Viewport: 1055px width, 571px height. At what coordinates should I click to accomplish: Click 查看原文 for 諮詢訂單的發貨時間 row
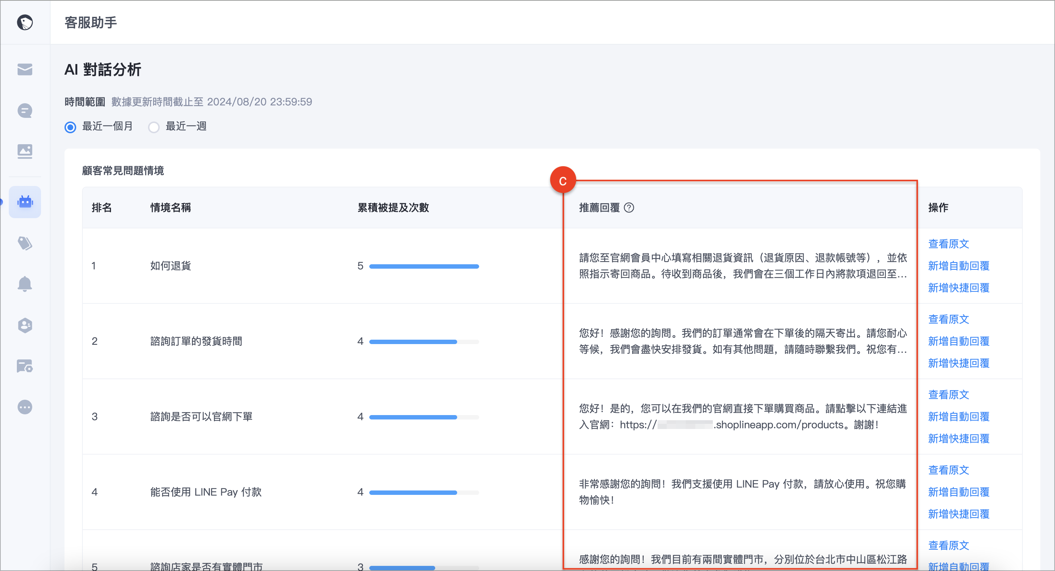[x=948, y=319]
